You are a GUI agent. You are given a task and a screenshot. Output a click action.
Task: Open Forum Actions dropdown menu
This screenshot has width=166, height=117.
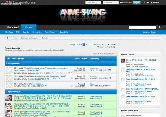(51, 32)
